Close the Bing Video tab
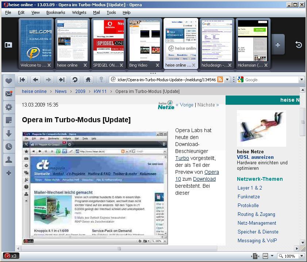The height and width of the screenshot is (262, 307). [x=157, y=65]
